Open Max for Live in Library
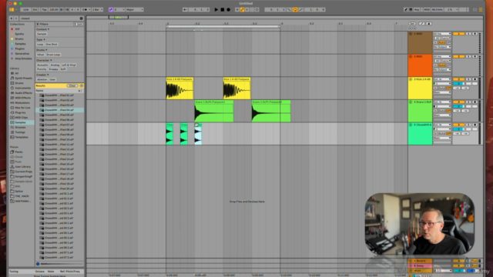The height and width of the screenshot is (277, 493). click(x=22, y=108)
